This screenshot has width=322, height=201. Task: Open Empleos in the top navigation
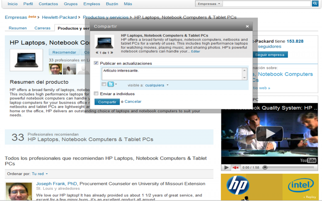92,4
